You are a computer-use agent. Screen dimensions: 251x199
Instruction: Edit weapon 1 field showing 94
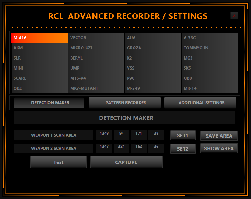click(122, 135)
